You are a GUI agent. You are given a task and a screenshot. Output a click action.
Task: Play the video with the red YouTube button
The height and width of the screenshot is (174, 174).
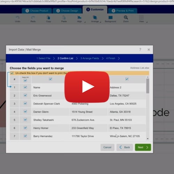87,87
